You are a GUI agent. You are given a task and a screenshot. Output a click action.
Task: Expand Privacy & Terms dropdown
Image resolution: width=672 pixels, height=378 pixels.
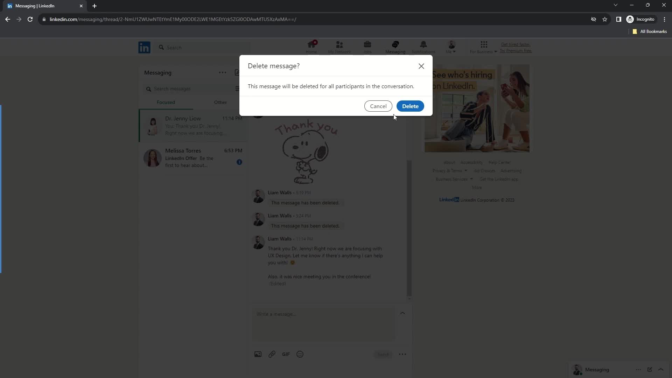(450, 171)
